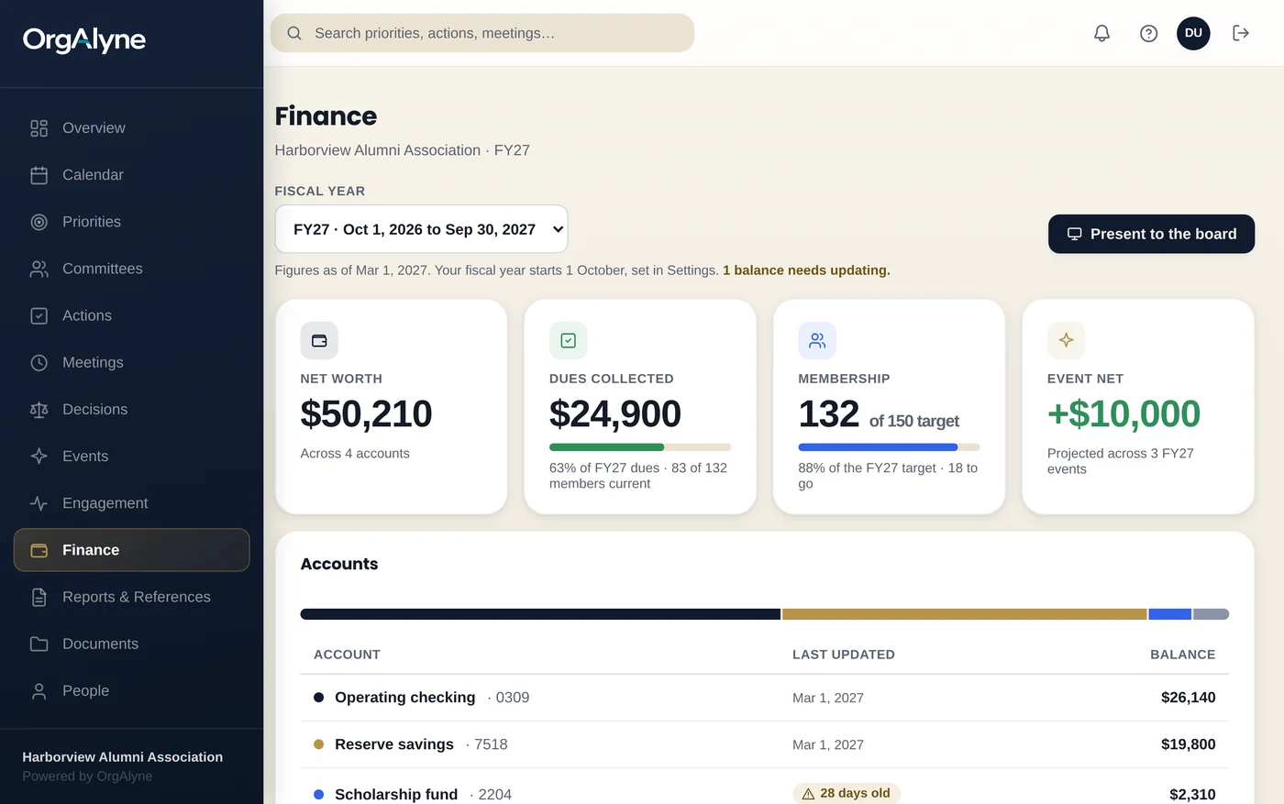Open the fiscal year dropdown
1284x804 pixels.
click(x=421, y=229)
